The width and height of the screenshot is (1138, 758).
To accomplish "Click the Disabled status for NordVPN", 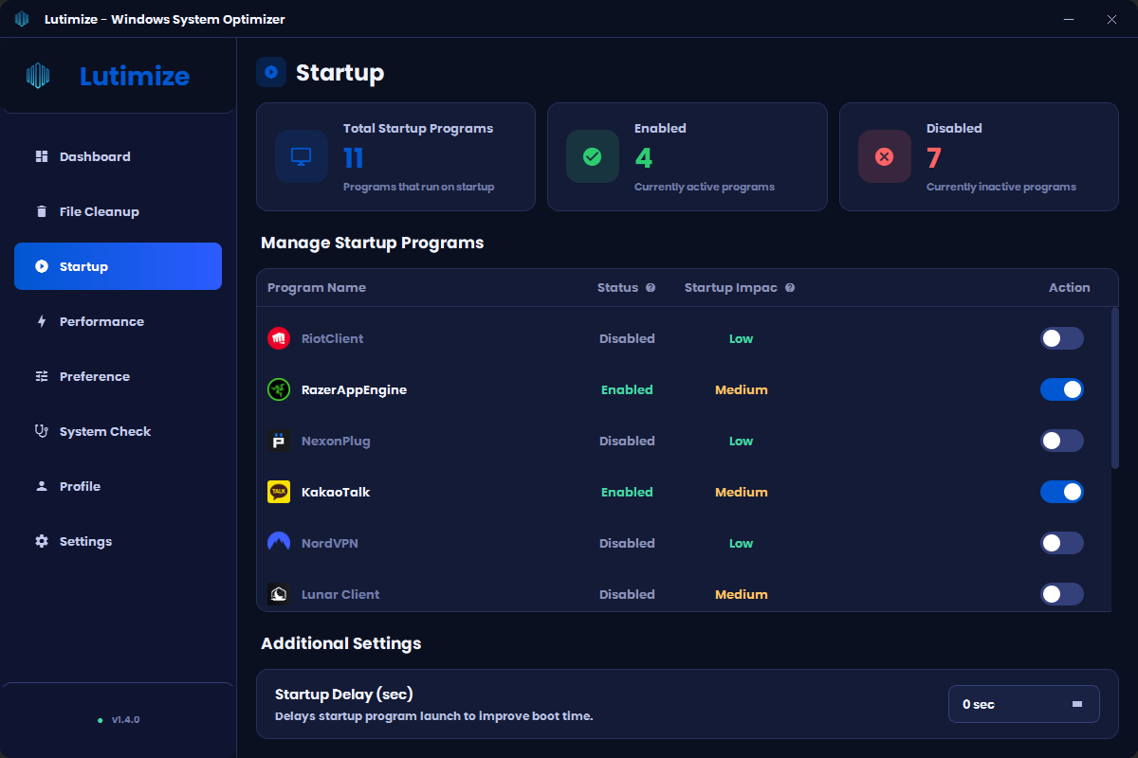I will [x=627, y=543].
